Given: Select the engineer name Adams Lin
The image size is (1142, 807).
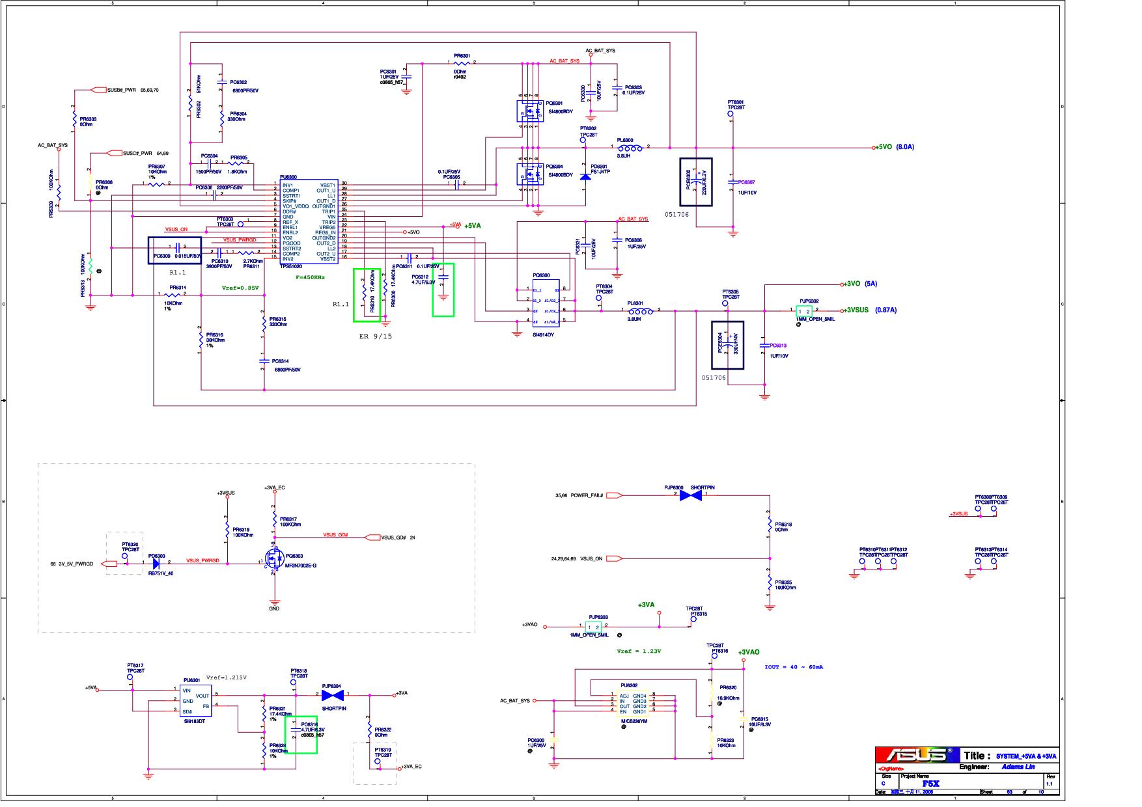Looking at the screenshot, I should pyautogui.click(x=1018, y=767).
